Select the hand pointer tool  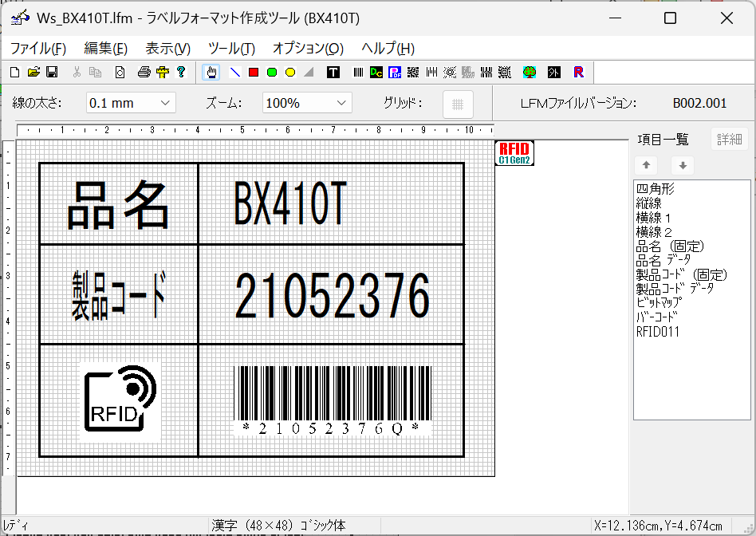[x=211, y=73]
